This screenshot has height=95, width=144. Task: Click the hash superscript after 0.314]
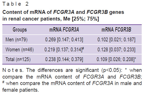(x=83, y=48)
